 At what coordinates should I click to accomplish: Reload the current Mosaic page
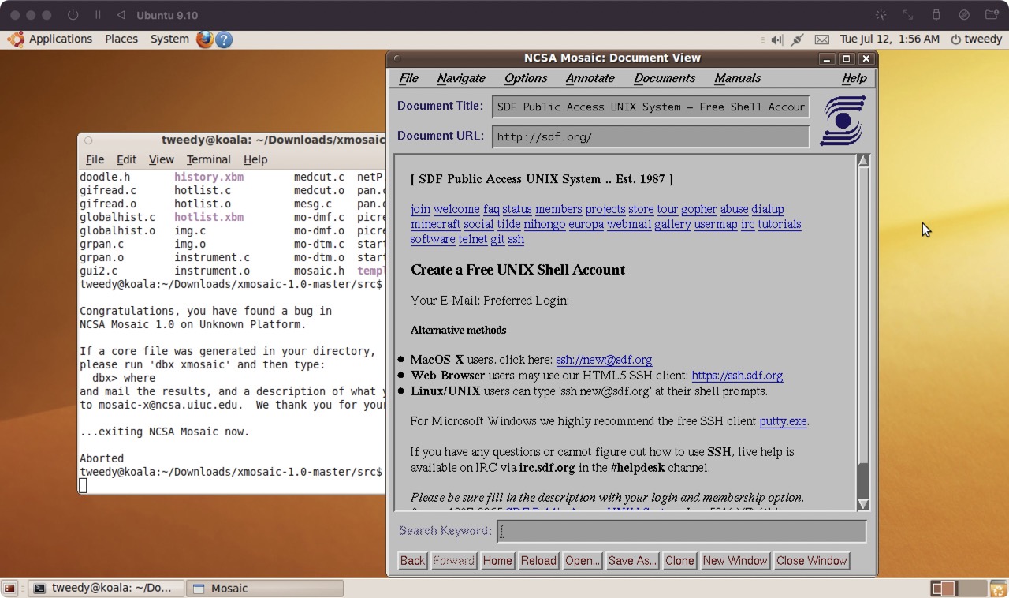point(538,561)
